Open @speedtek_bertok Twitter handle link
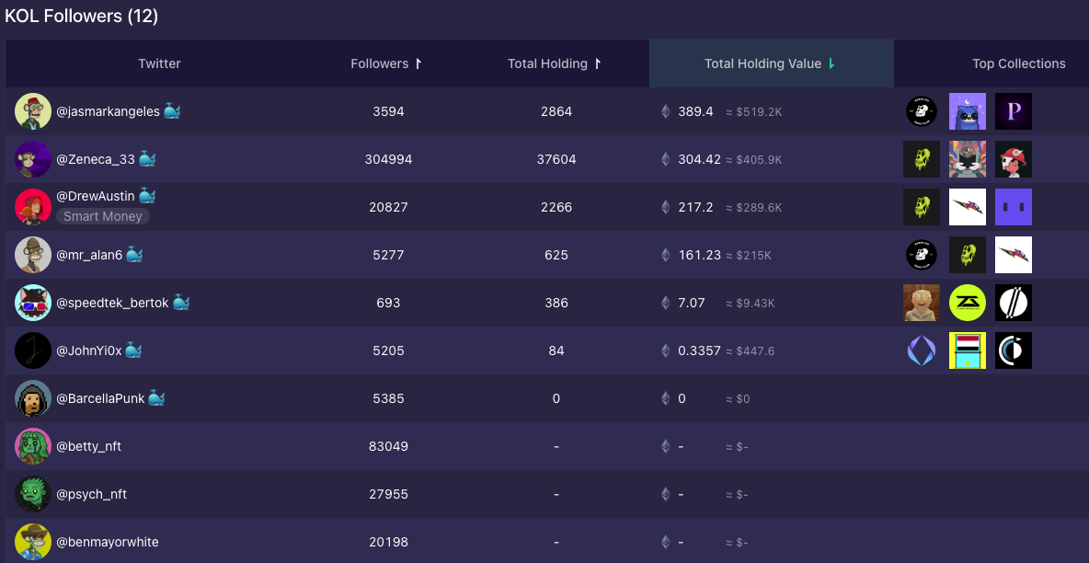 point(112,303)
